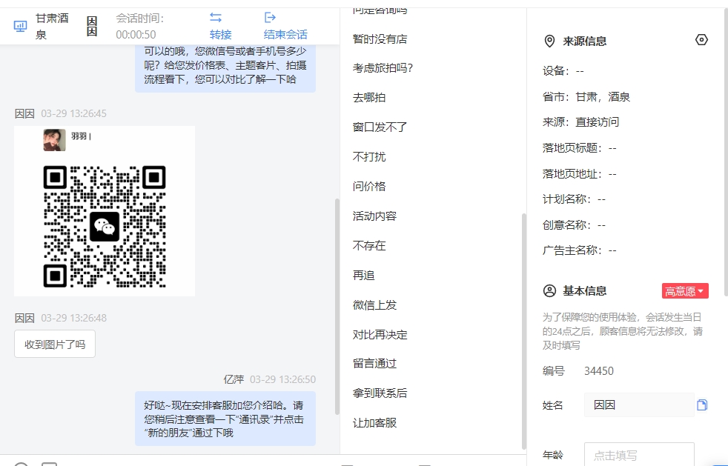This screenshot has height=466, width=728.
Task: Click the 落地页标题 row
Action: 580,148
